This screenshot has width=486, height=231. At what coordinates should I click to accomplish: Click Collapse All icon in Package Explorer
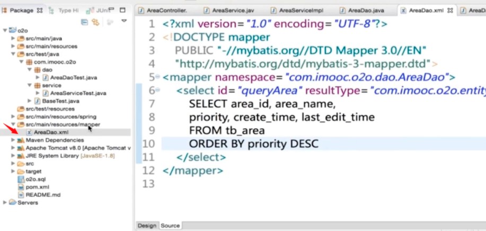click(x=84, y=22)
